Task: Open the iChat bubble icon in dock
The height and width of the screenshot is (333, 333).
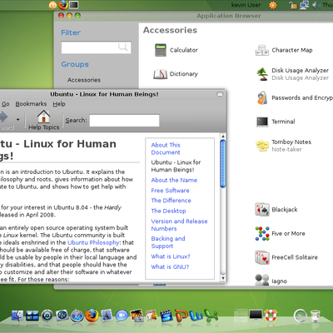Action: pyautogui.click(x=122, y=316)
